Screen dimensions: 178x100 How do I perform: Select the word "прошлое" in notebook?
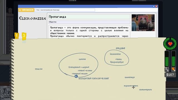(39, 69)
